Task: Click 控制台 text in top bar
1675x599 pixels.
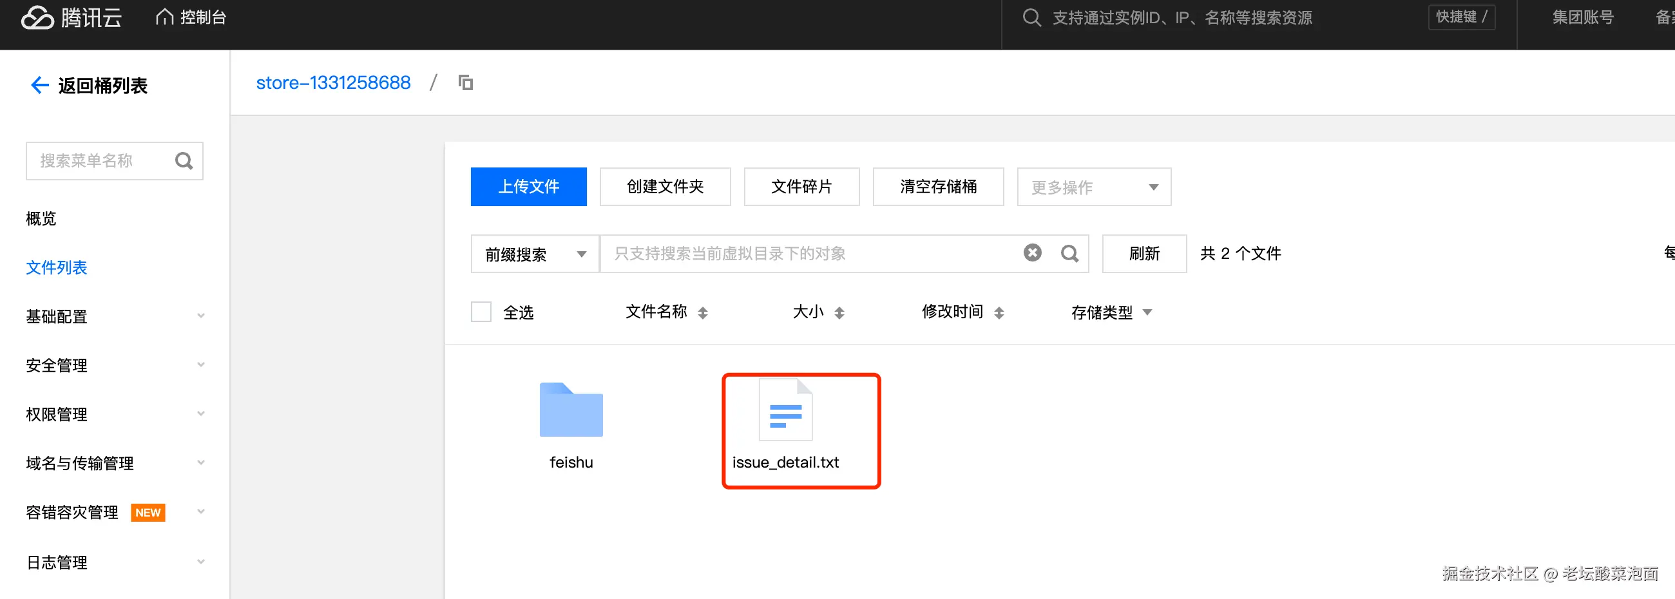Action: 203,17
